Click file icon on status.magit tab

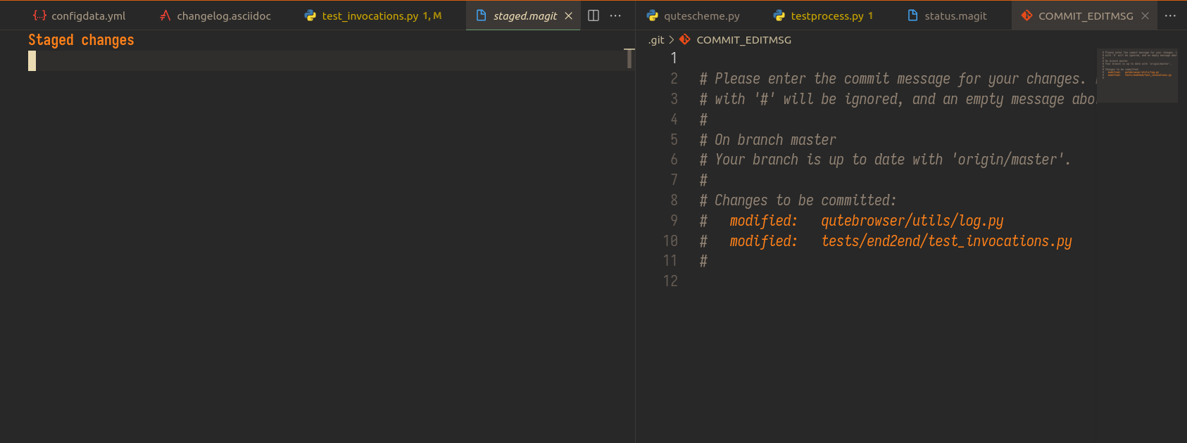coord(912,15)
